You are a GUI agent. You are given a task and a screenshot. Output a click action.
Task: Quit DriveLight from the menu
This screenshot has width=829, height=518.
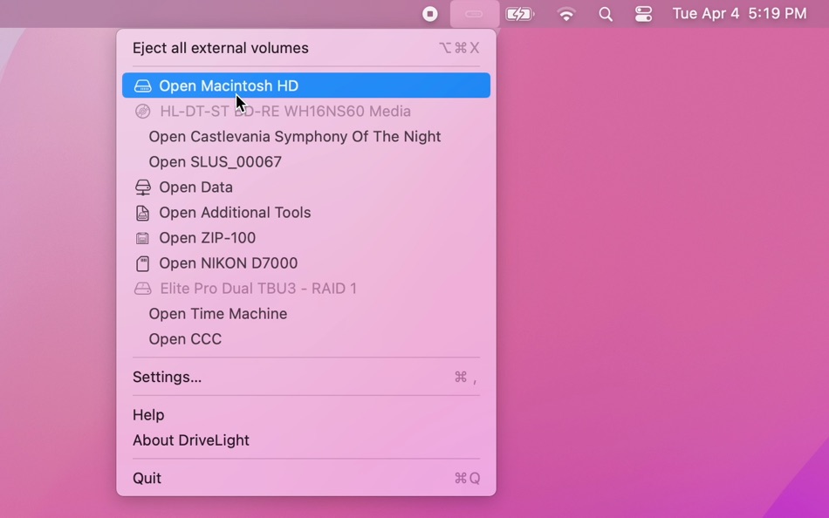(x=306, y=479)
